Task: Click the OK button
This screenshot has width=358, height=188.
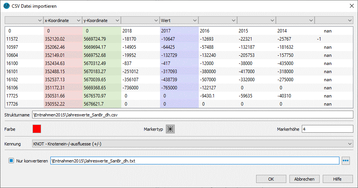Action: tap(271, 179)
